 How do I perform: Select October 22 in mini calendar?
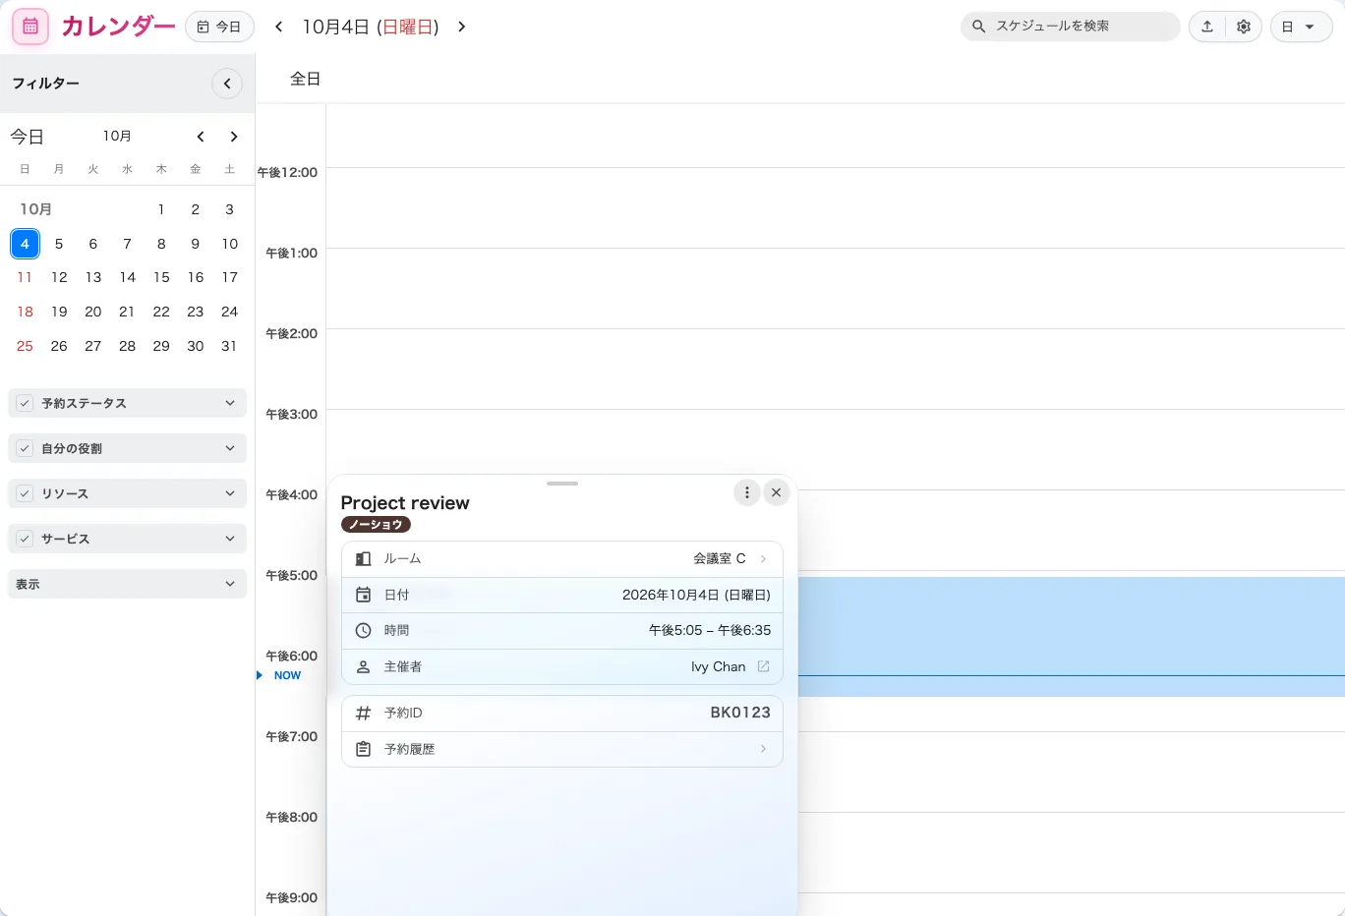click(x=161, y=312)
